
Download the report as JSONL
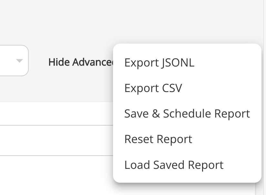coord(159,63)
